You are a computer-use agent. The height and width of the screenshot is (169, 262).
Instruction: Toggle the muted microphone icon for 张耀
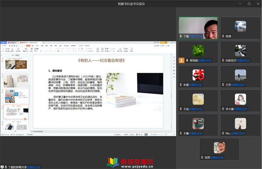click(x=223, y=36)
